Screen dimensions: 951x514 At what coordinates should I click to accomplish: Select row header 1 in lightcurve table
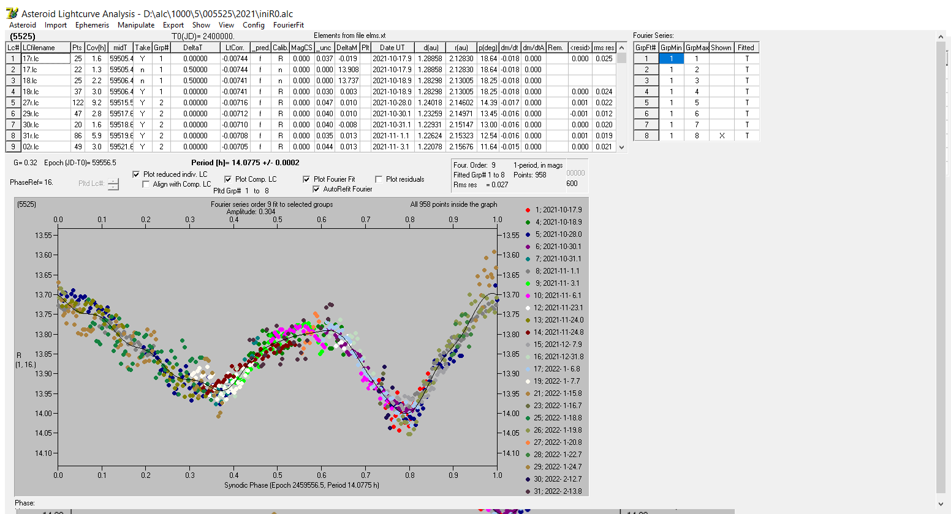[x=13, y=59]
